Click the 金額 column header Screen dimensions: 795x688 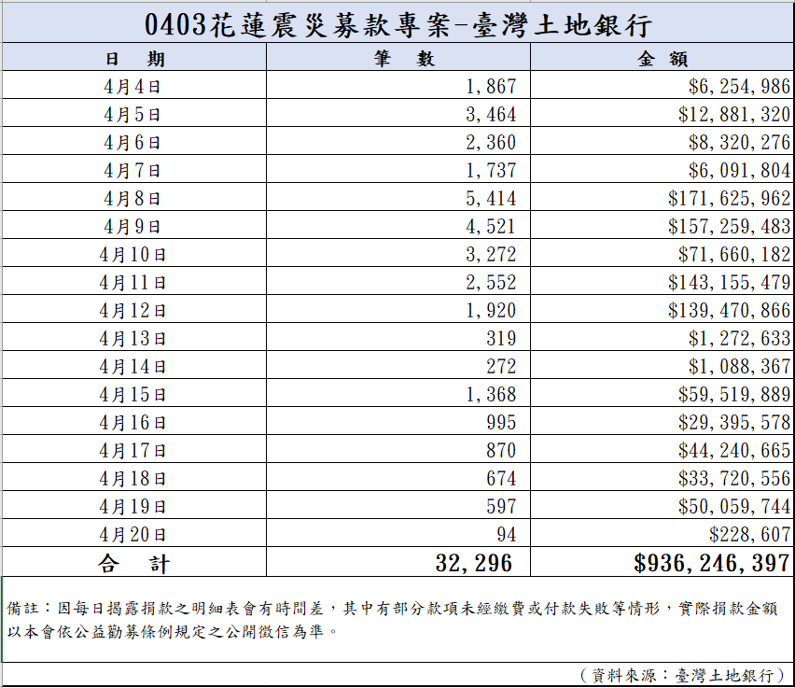click(662, 57)
